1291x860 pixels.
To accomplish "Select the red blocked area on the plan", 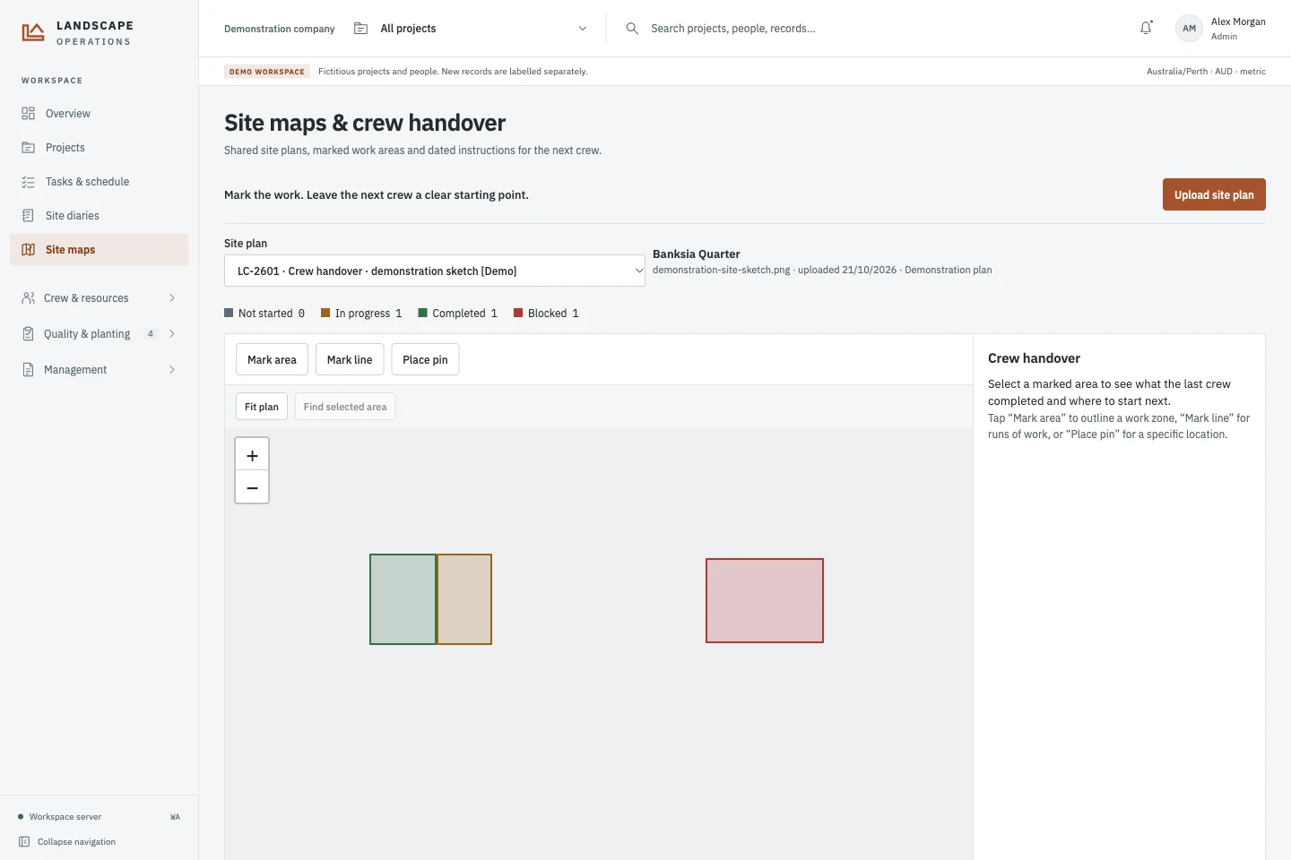I will [x=765, y=600].
